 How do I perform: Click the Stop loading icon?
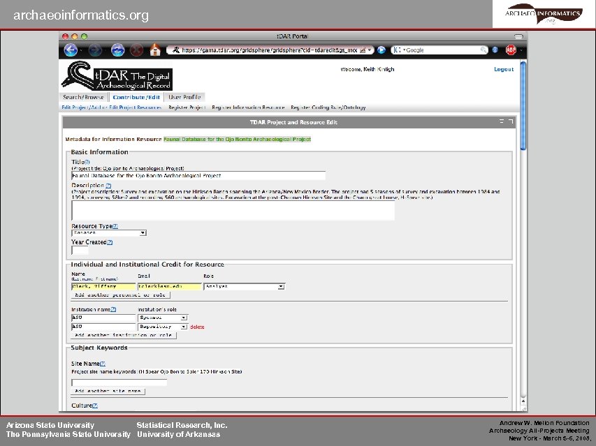136,50
